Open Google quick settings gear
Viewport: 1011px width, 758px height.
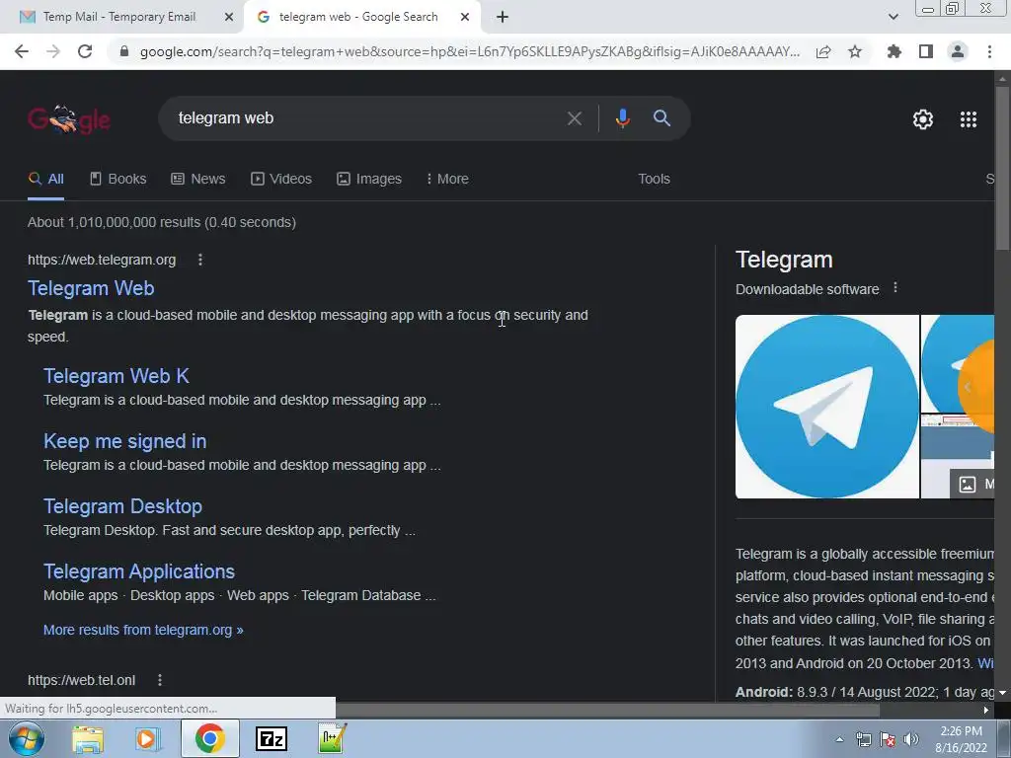[923, 119]
